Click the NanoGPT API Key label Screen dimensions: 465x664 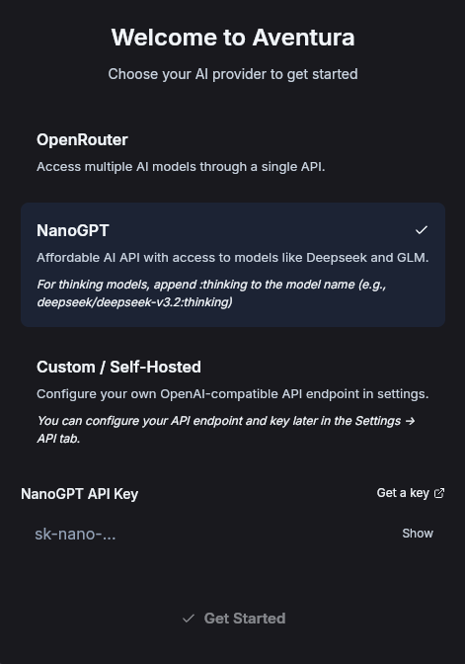point(80,494)
